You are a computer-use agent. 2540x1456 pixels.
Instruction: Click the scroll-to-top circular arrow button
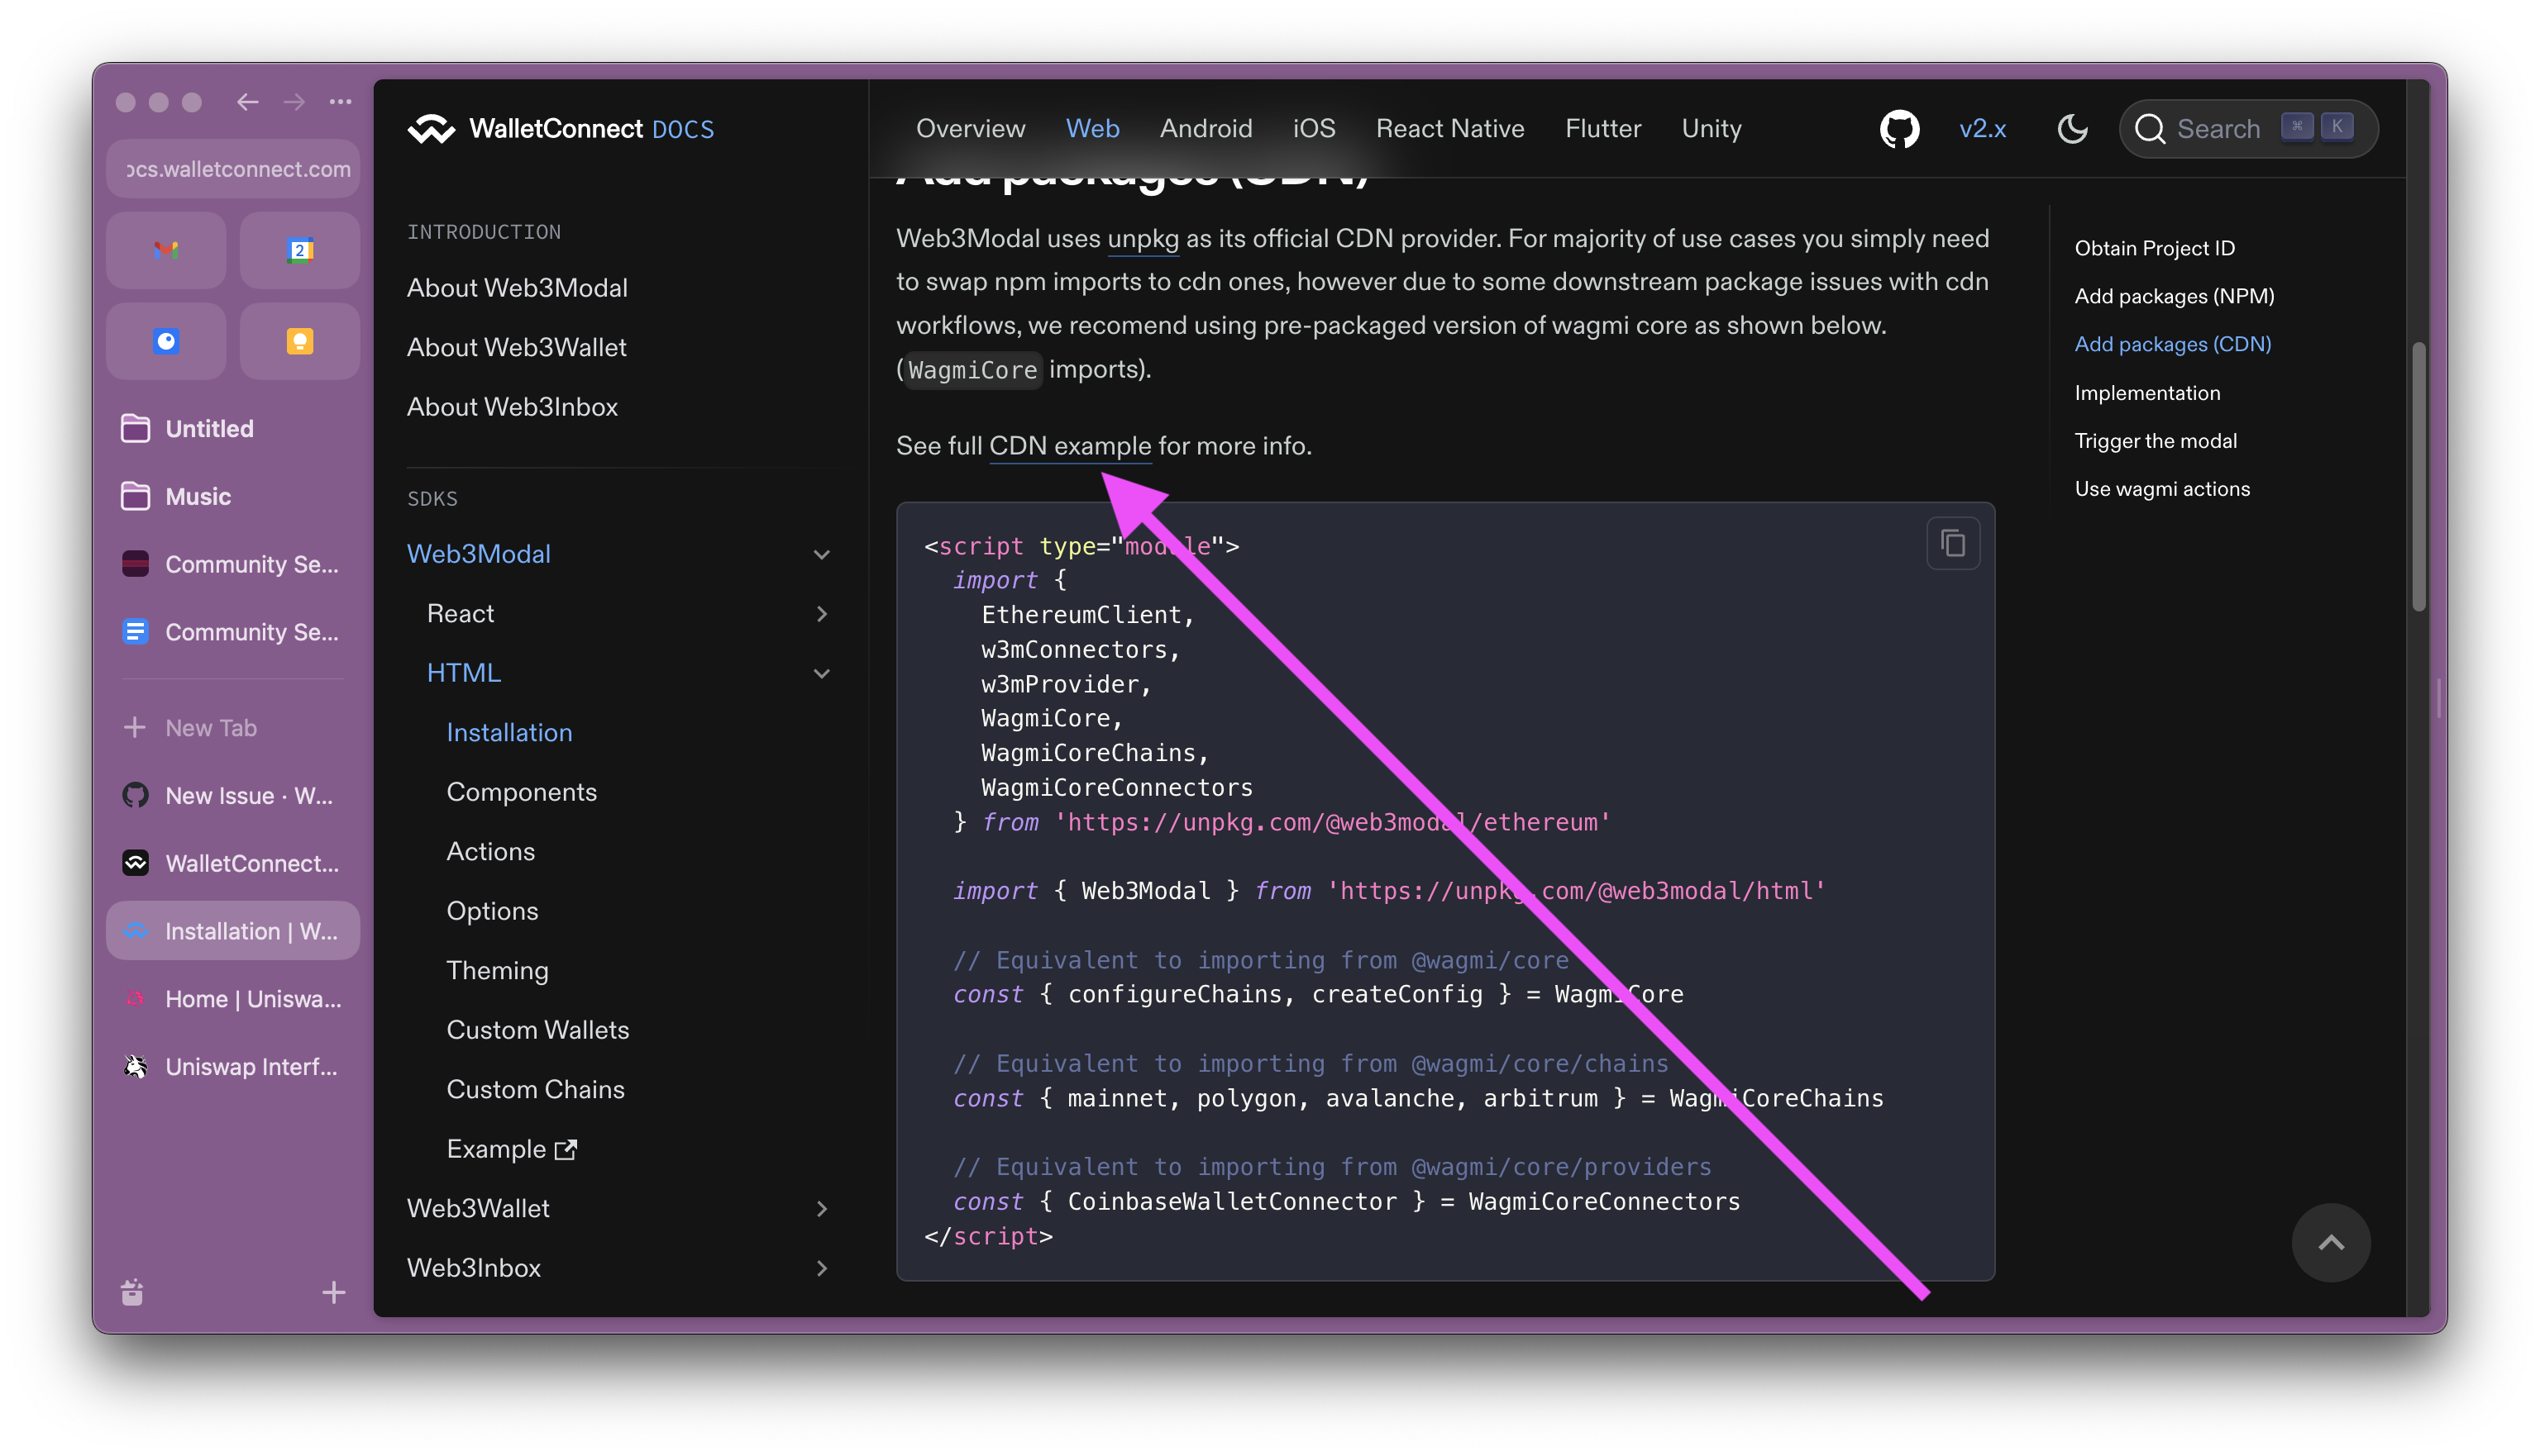(2331, 1242)
